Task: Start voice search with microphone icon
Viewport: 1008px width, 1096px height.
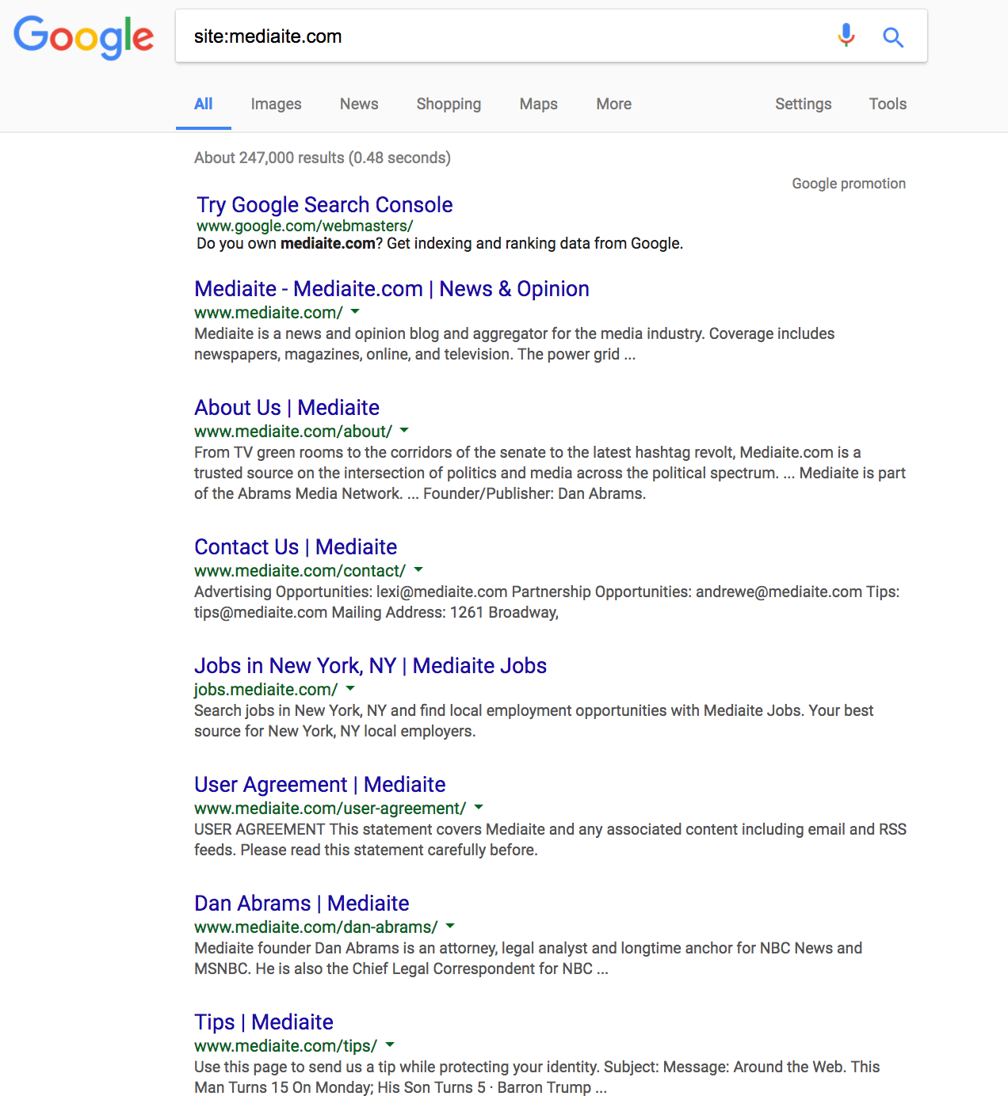Action: pos(846,36)
